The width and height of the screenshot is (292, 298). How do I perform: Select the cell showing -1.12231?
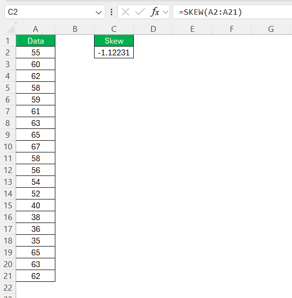pyautogui.click(x=114, y=52)
